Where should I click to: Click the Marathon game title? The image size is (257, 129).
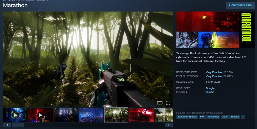point(15,5)
